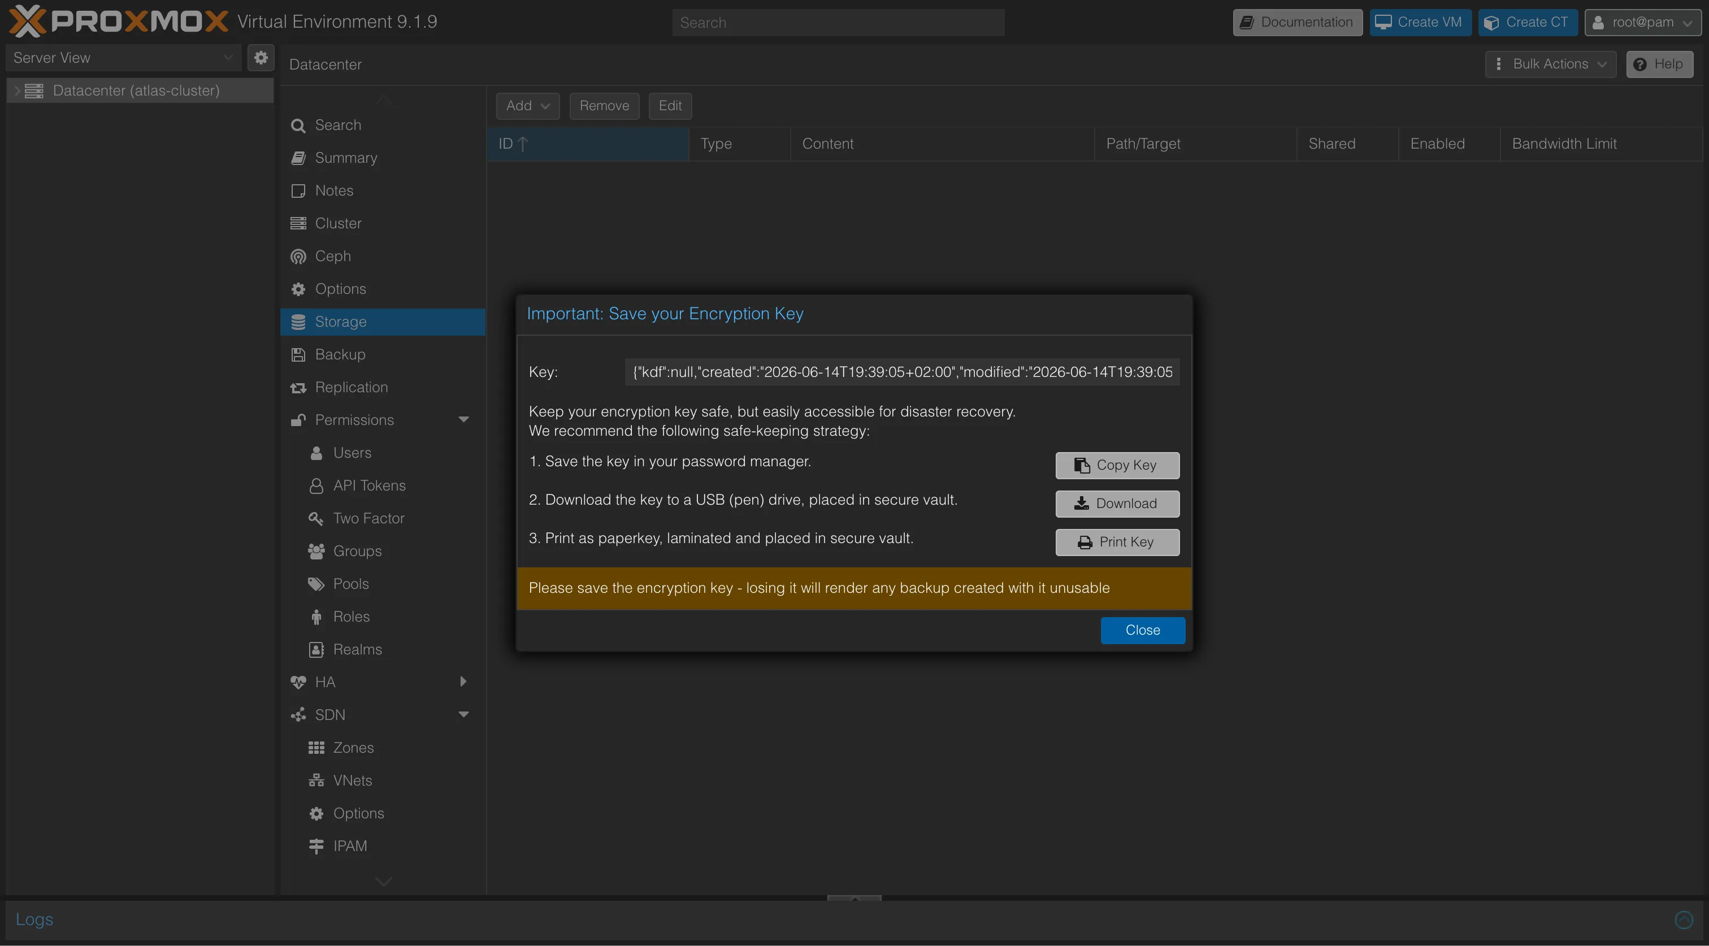Click the Create CT button
This screenshot has width=1709, height=946.
1529,23
